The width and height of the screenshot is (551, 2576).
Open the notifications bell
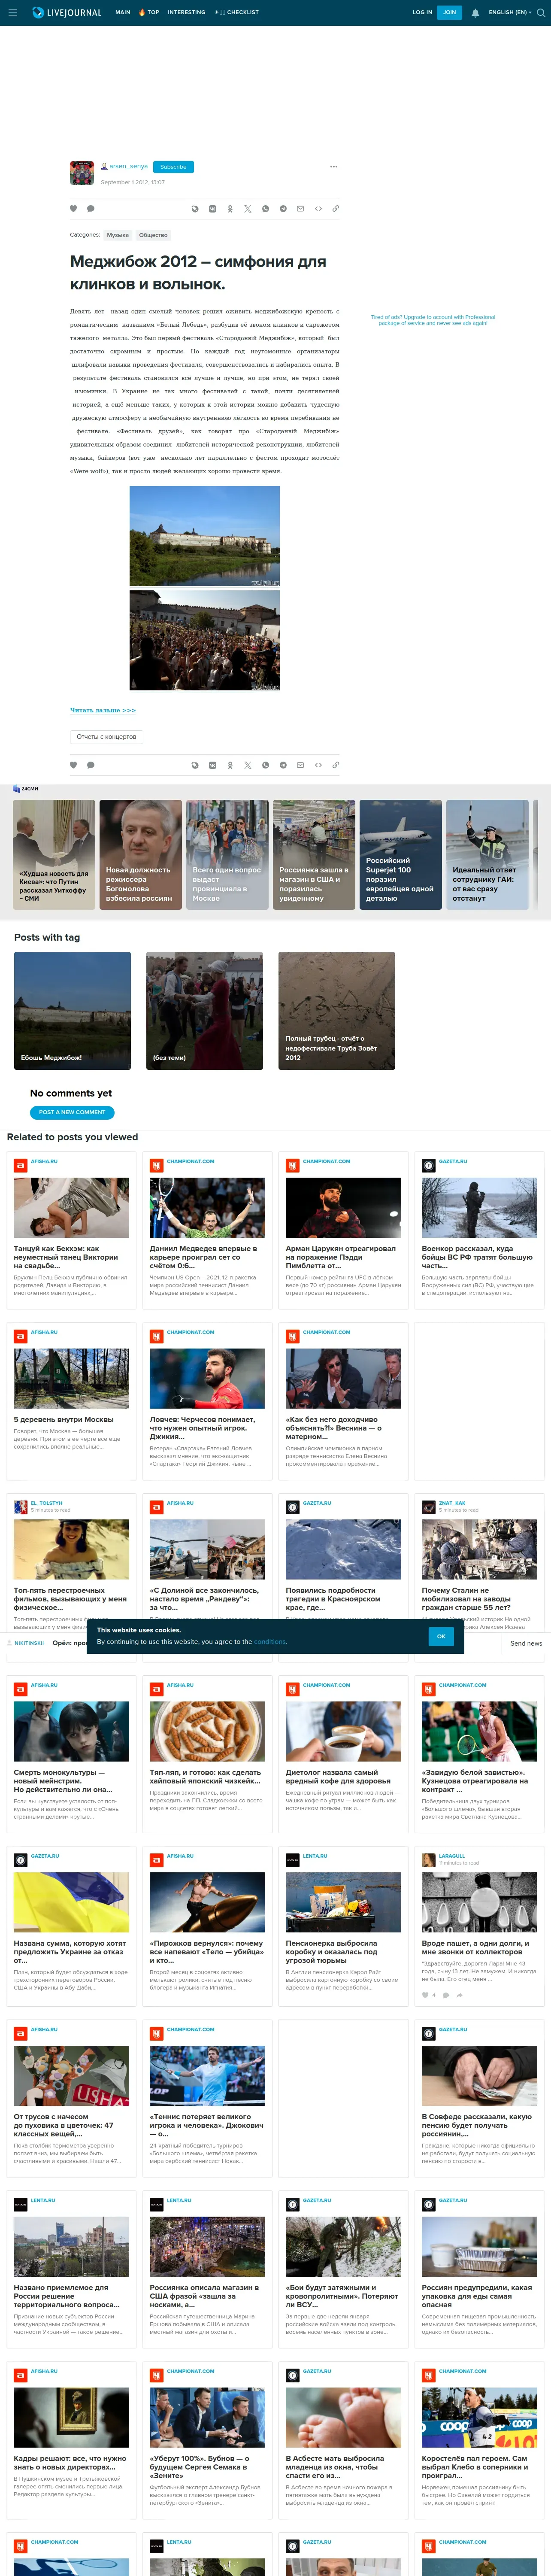click(x=475, y=13)
